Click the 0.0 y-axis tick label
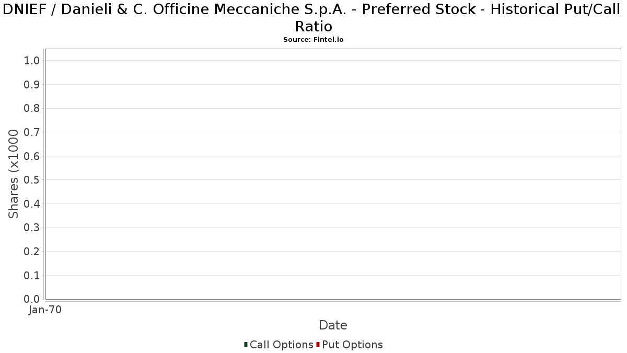 coord(32,299)
